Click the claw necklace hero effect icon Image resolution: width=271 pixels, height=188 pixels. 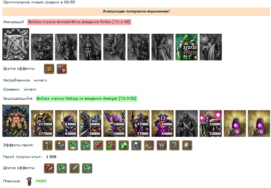pos(149,146)
